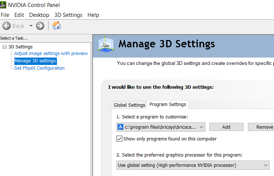Open the preferred graphics processor dropdown
Screen dimensions: 274x176
(x=266, y=165)
